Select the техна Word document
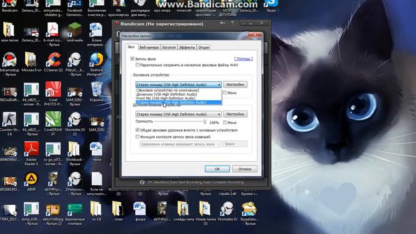The image size is (416, 234). click(x=97, y=151)
